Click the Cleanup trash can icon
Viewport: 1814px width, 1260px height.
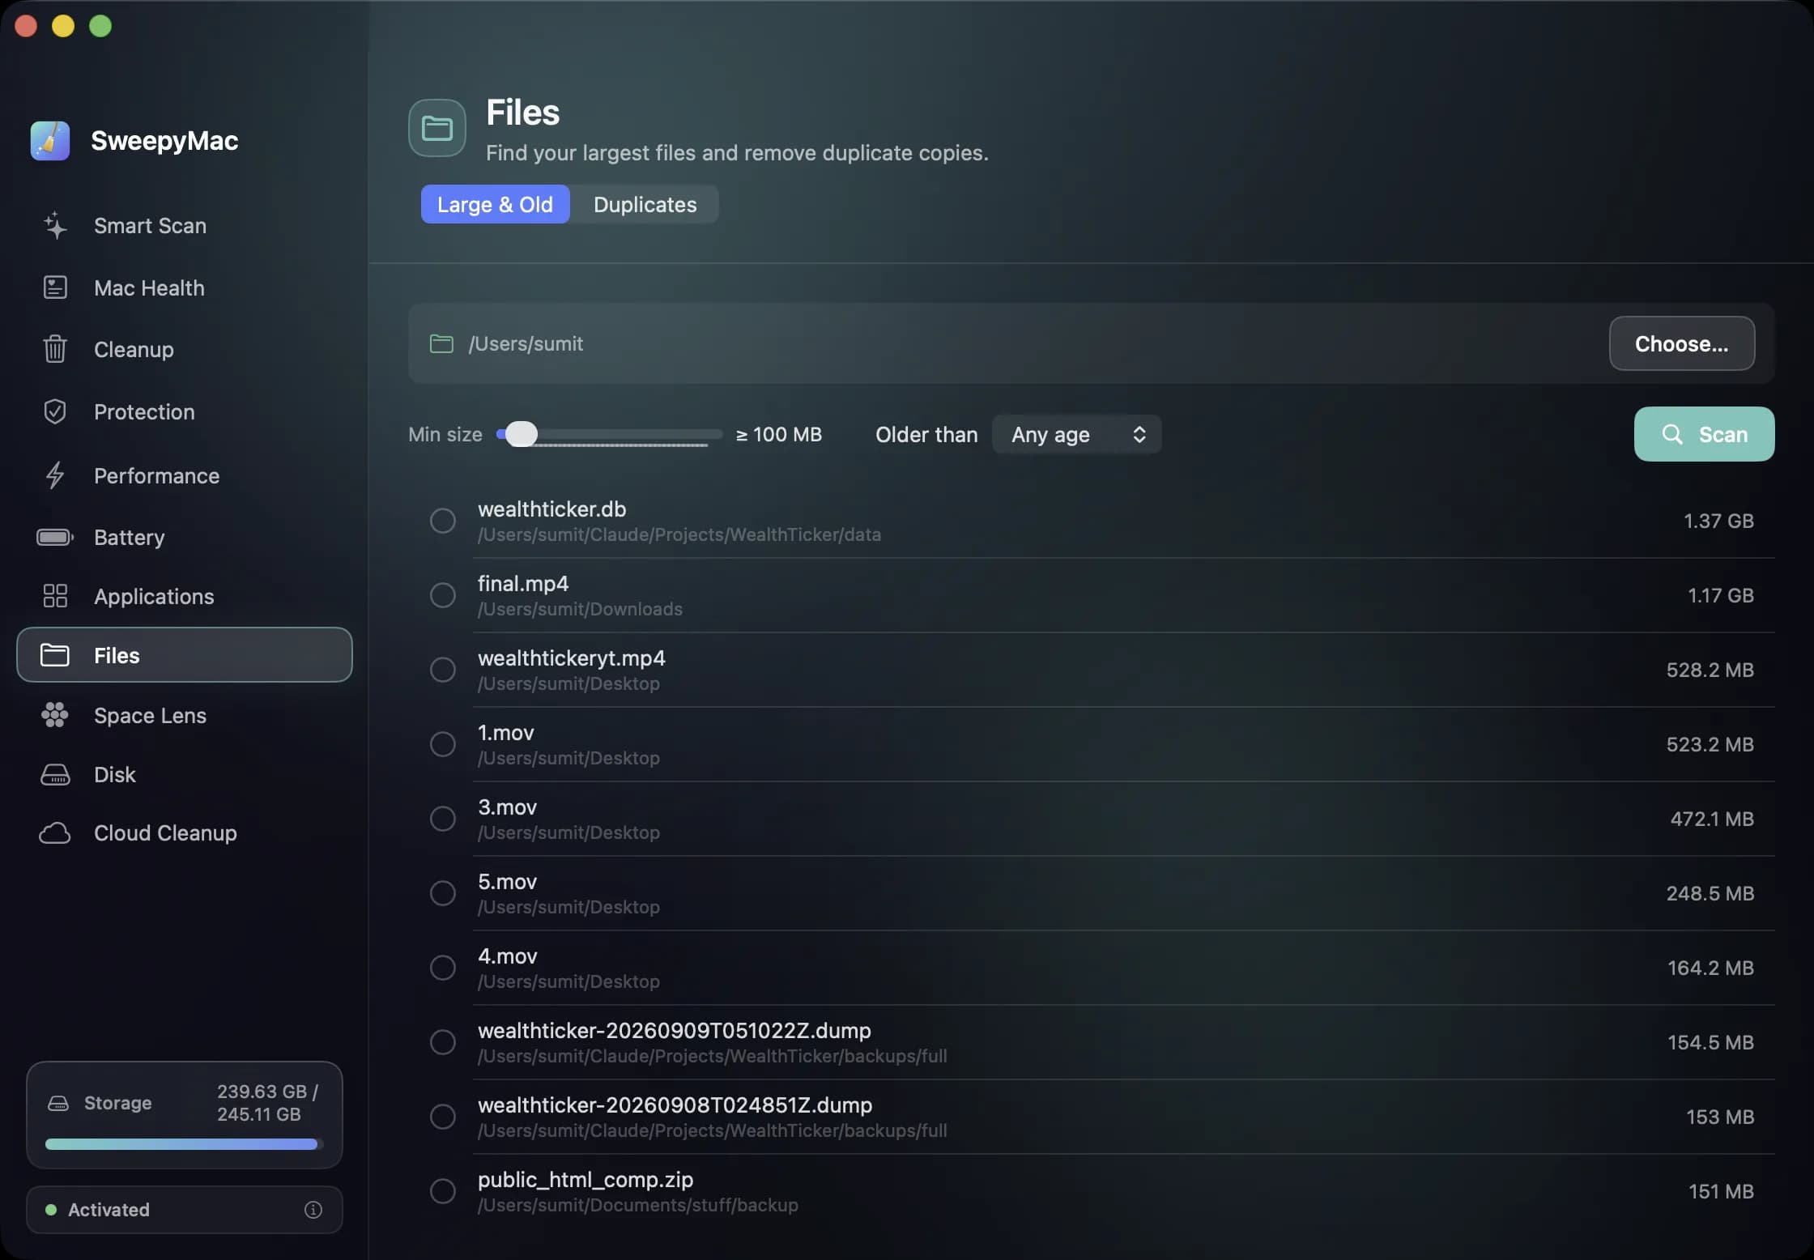55,349
